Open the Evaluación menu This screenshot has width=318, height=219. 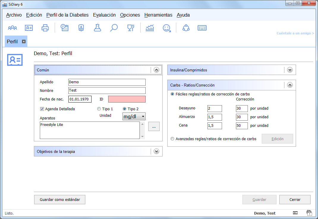(104, 15)
